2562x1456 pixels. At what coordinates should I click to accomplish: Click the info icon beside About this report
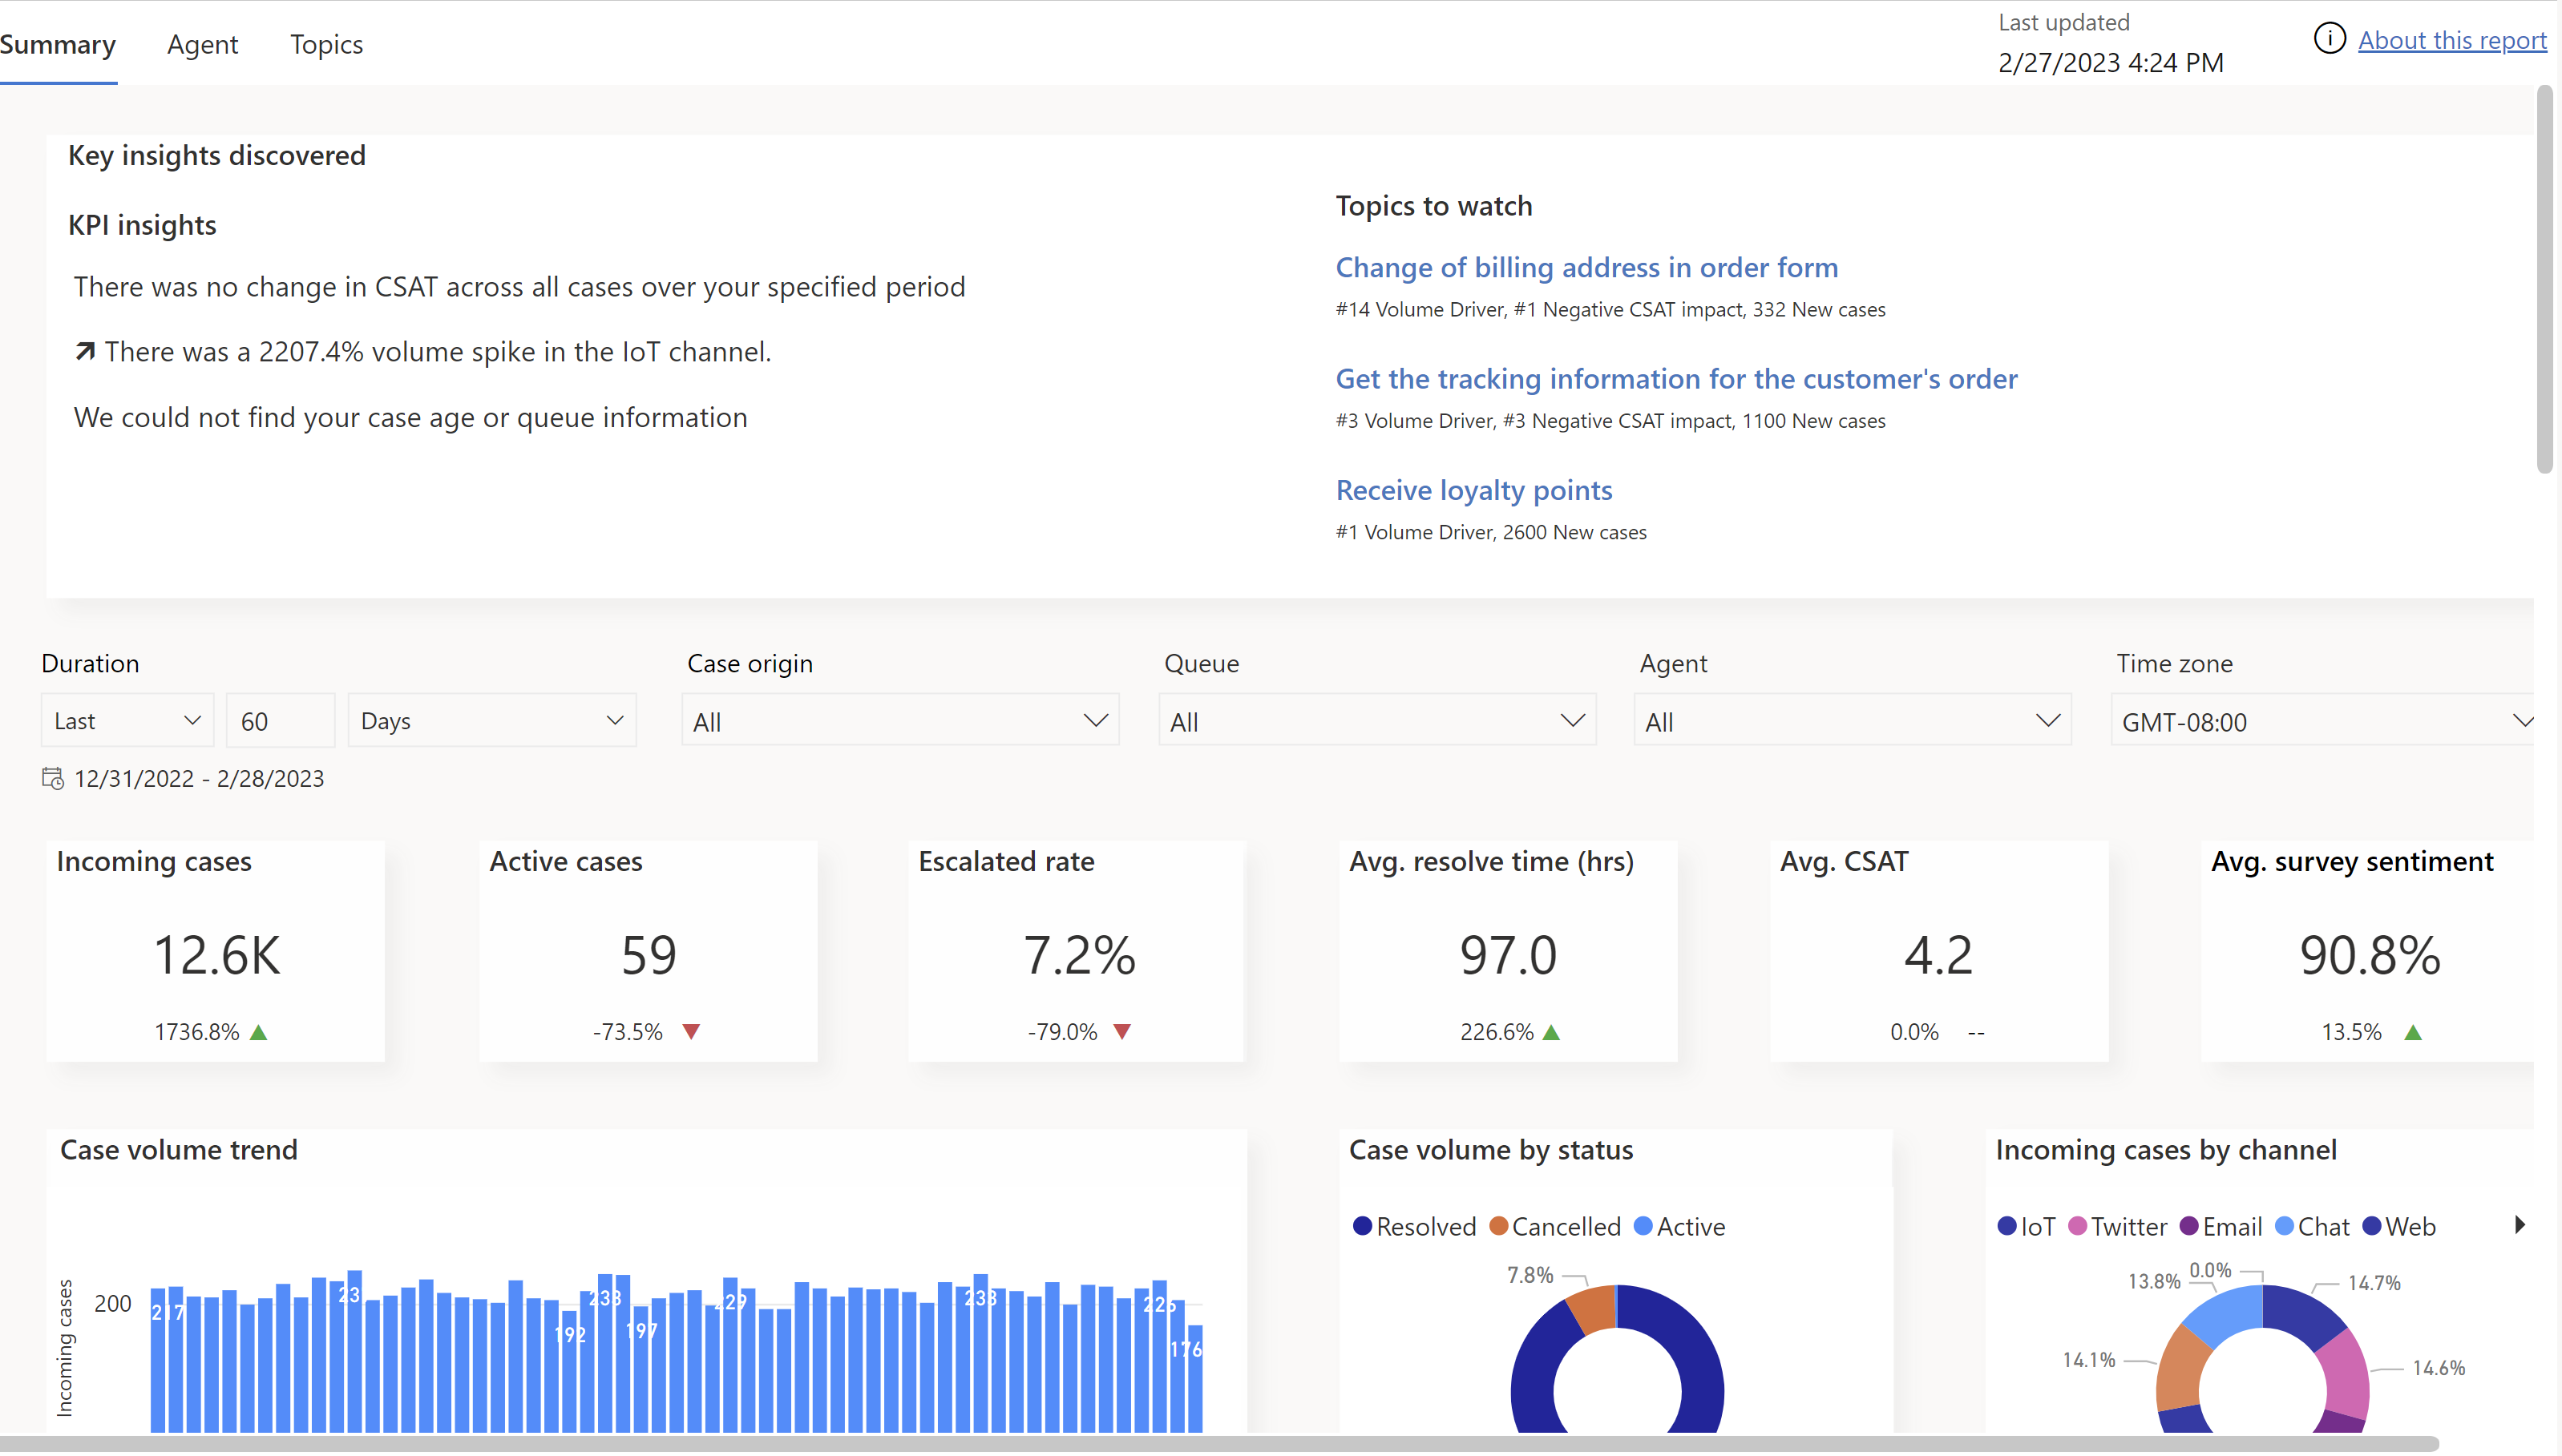coord(2329,39)
